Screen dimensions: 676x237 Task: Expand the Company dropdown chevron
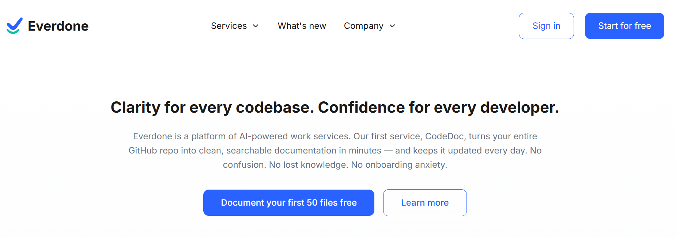[x=392, y=26]
